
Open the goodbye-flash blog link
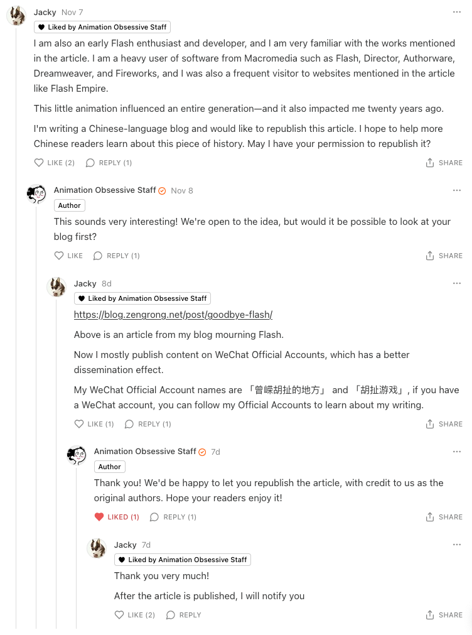pyautogui.click(x=173, y=315)
